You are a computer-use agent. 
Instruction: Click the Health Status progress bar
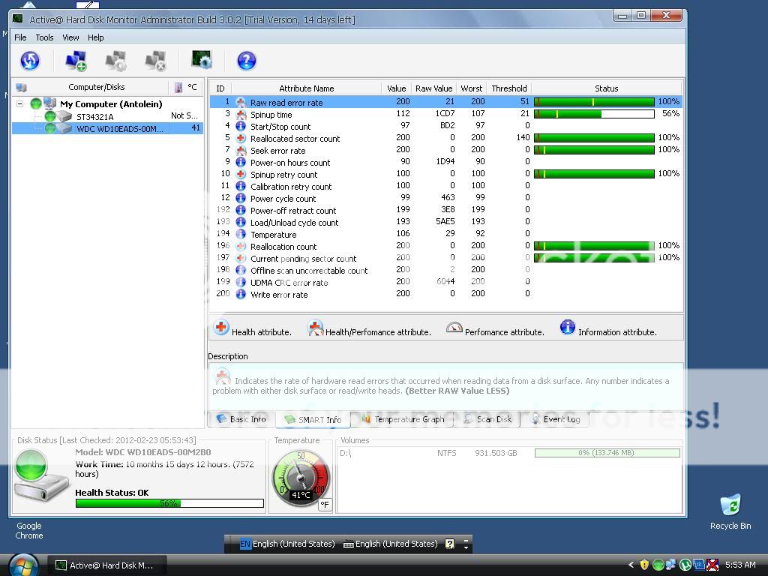click(x=169, y=503)
